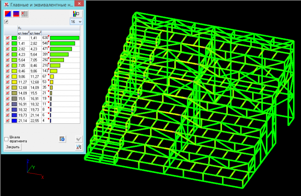Click the swatch for range 18,32
301x196 pixels.
click(x=14, y=109)
